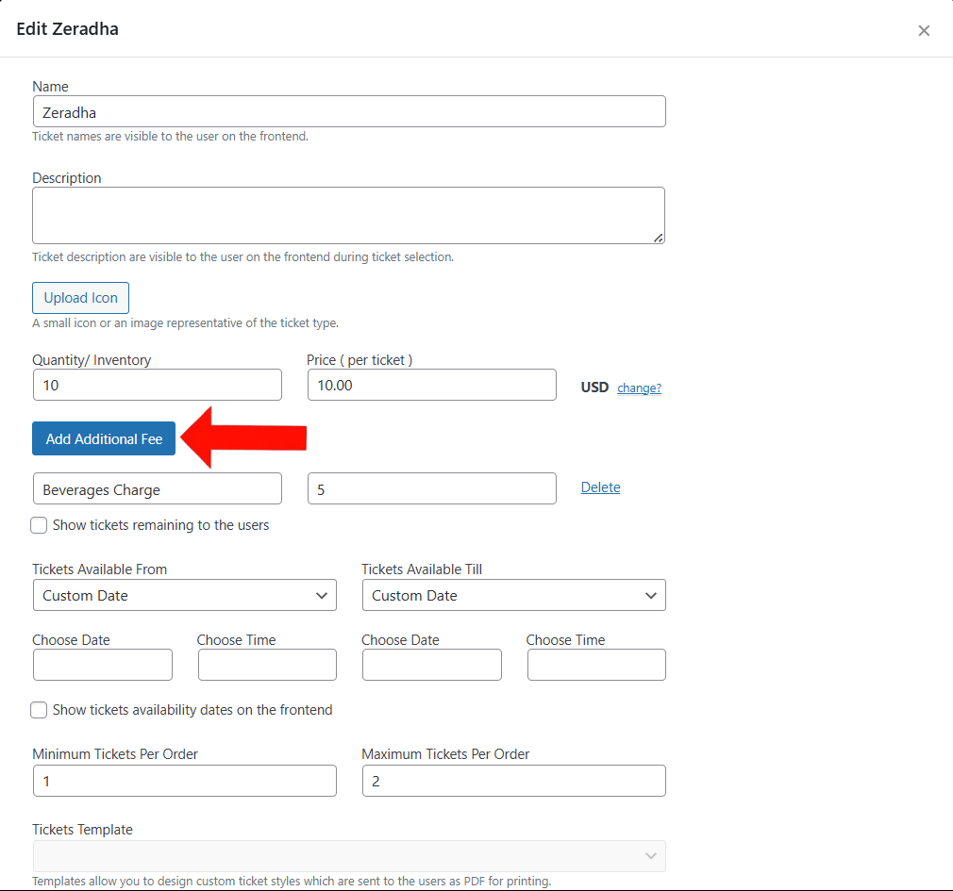Click the Edit Zeradha dialog title
Viewport: 953px width, 891px height.
coord(67,29)
